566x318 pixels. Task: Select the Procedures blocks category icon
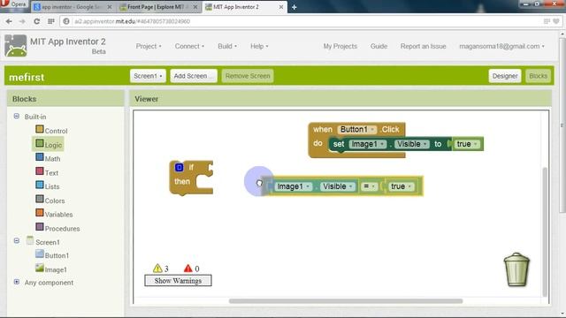[x=40, y=227]
